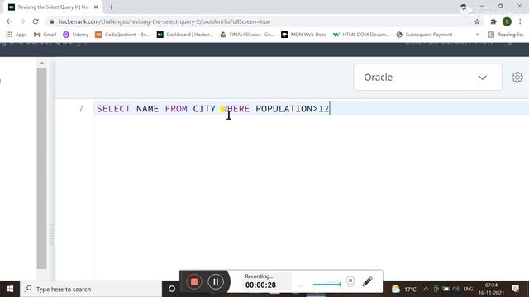Open Chrome three-dot menu
The image size is (529, 297).
click(520, 21)
